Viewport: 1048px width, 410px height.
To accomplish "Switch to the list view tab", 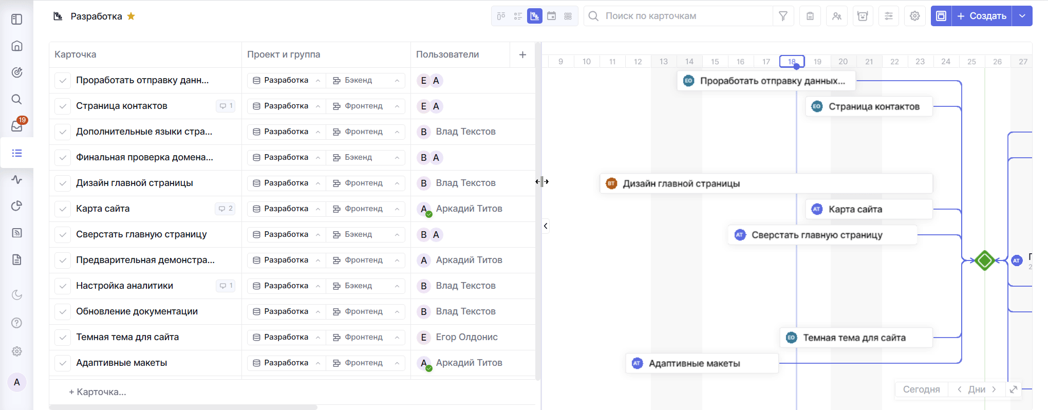I will [518, 16].
